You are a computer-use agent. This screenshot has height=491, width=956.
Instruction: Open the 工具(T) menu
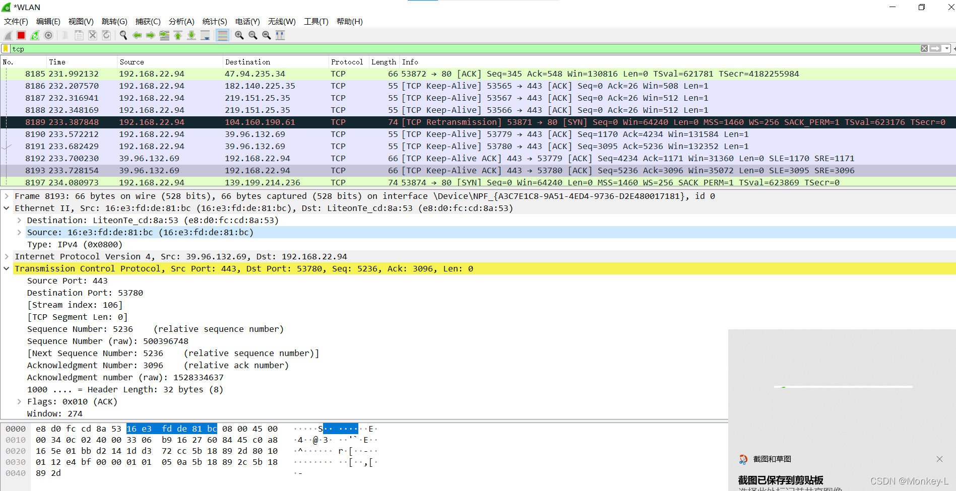(316, 22)
